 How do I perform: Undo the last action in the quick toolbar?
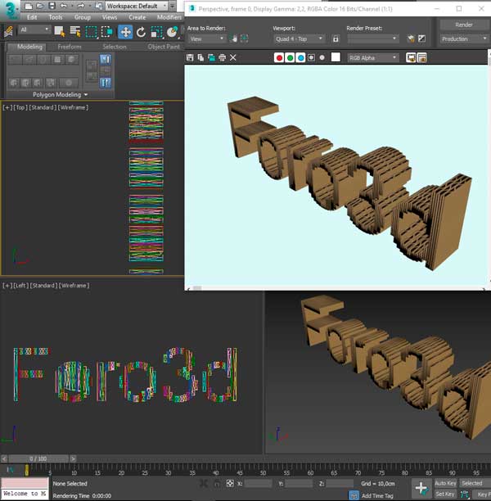click(x=64, y=6)
